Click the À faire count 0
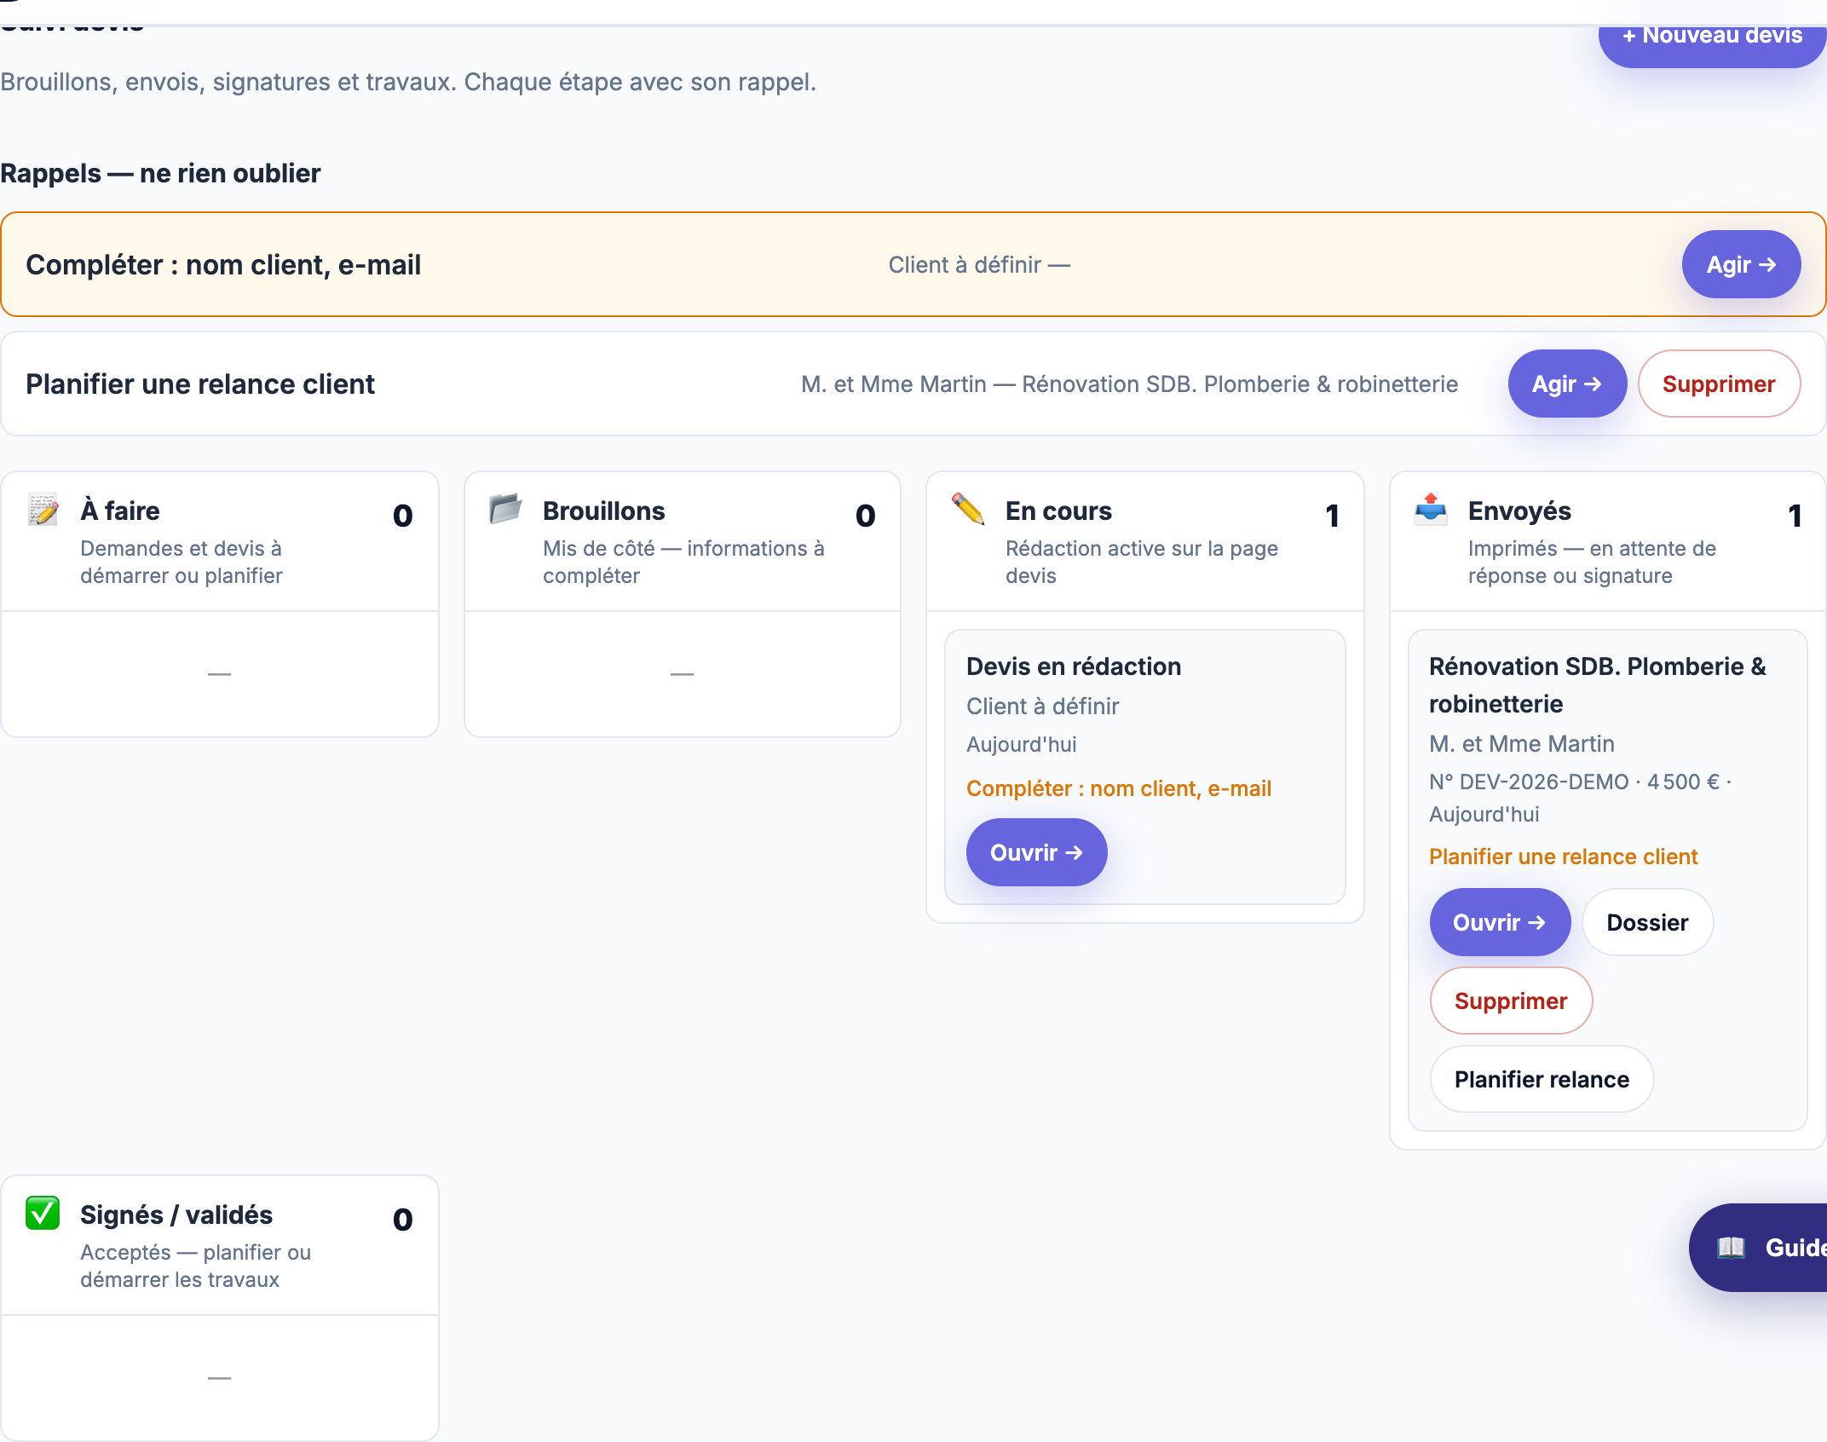This screenshot has width=1827, height=1442. point(403,515)
